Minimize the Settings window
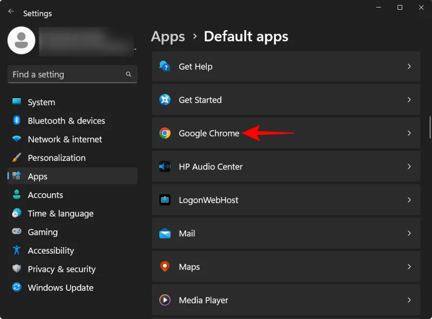The image size is (432, 319). pos(379,8)
